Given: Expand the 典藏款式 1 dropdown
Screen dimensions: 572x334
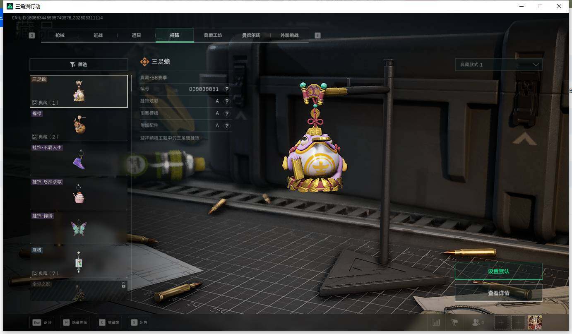Looking at the screenshot, I should [498, 65].
